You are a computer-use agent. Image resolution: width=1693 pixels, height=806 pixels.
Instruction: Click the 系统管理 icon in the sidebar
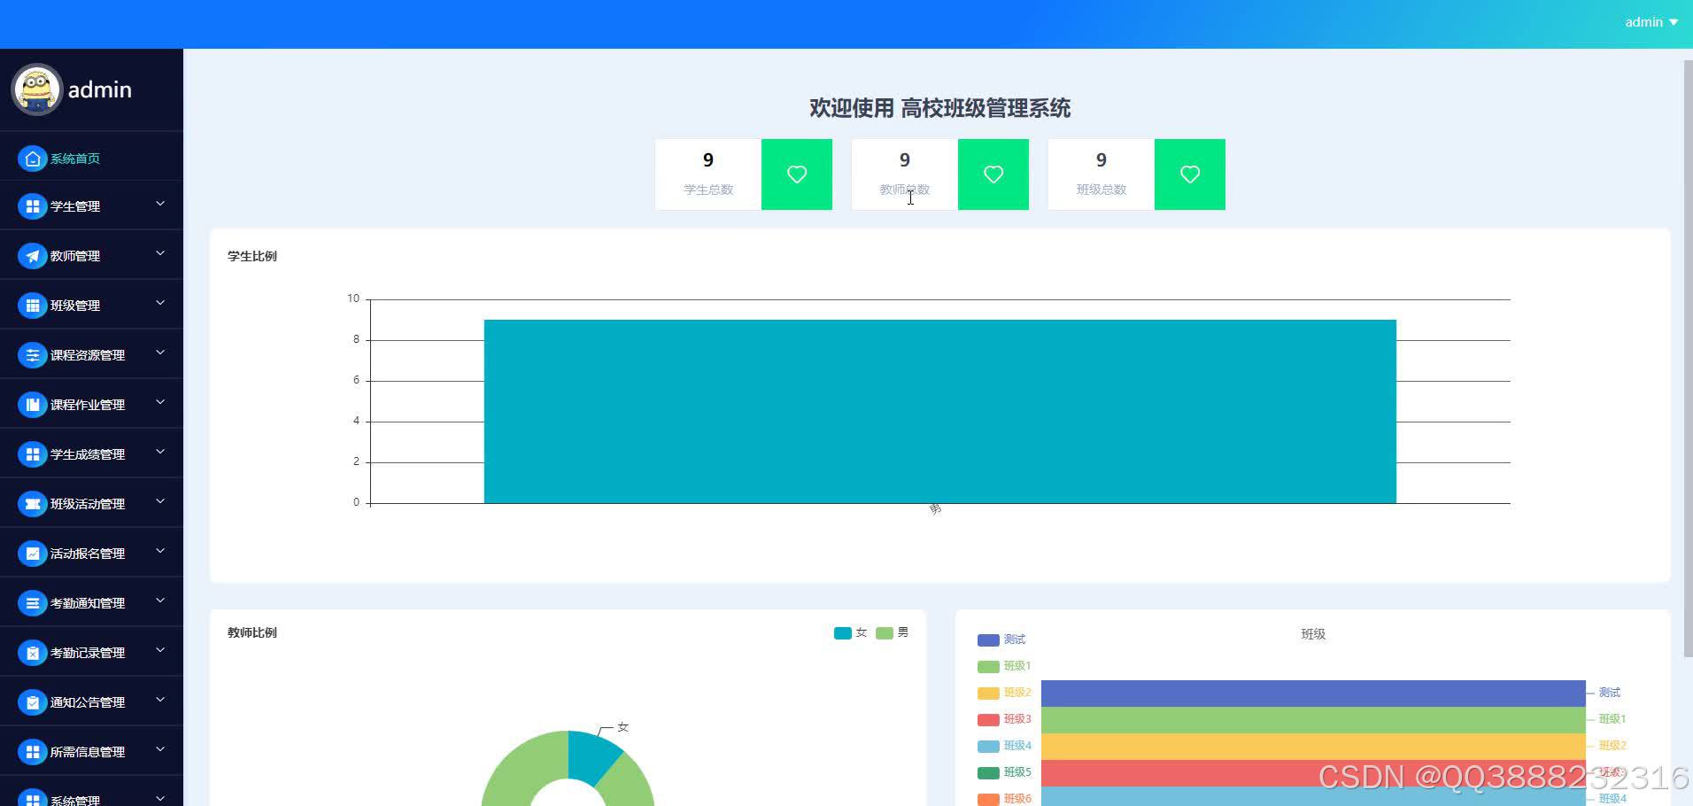pyautogui.click(x=33, y=797)
